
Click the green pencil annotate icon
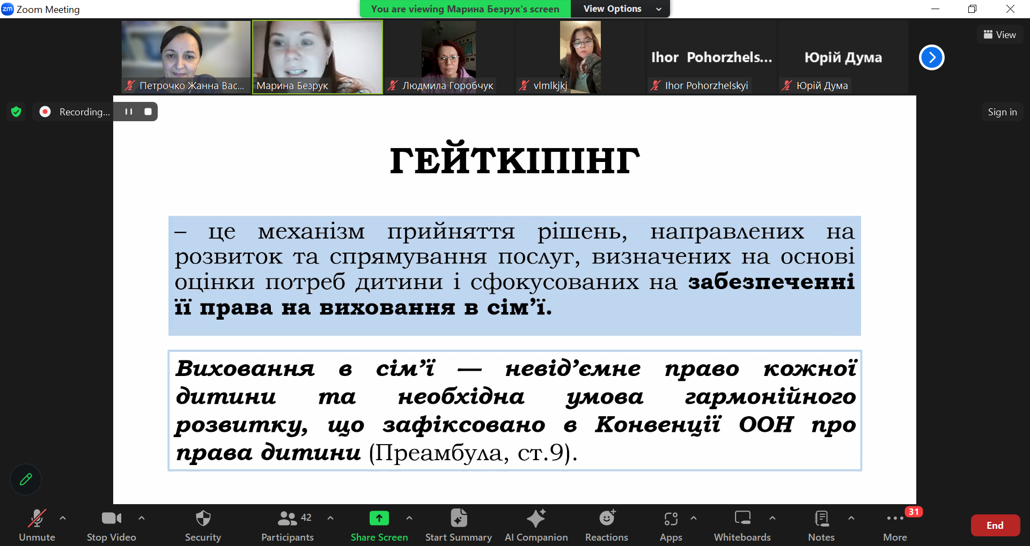pos(26,479)
